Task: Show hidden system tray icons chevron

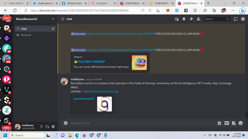Action: 205,135
